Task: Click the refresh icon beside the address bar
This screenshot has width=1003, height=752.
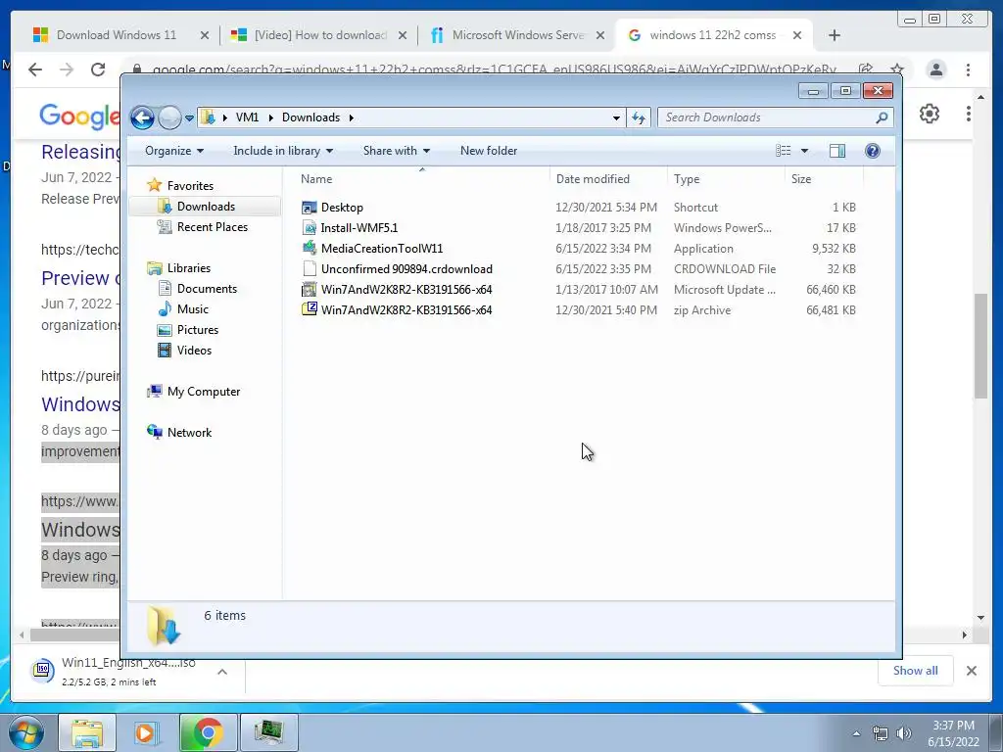Action: pyautogui.click(x=639, y=117)
